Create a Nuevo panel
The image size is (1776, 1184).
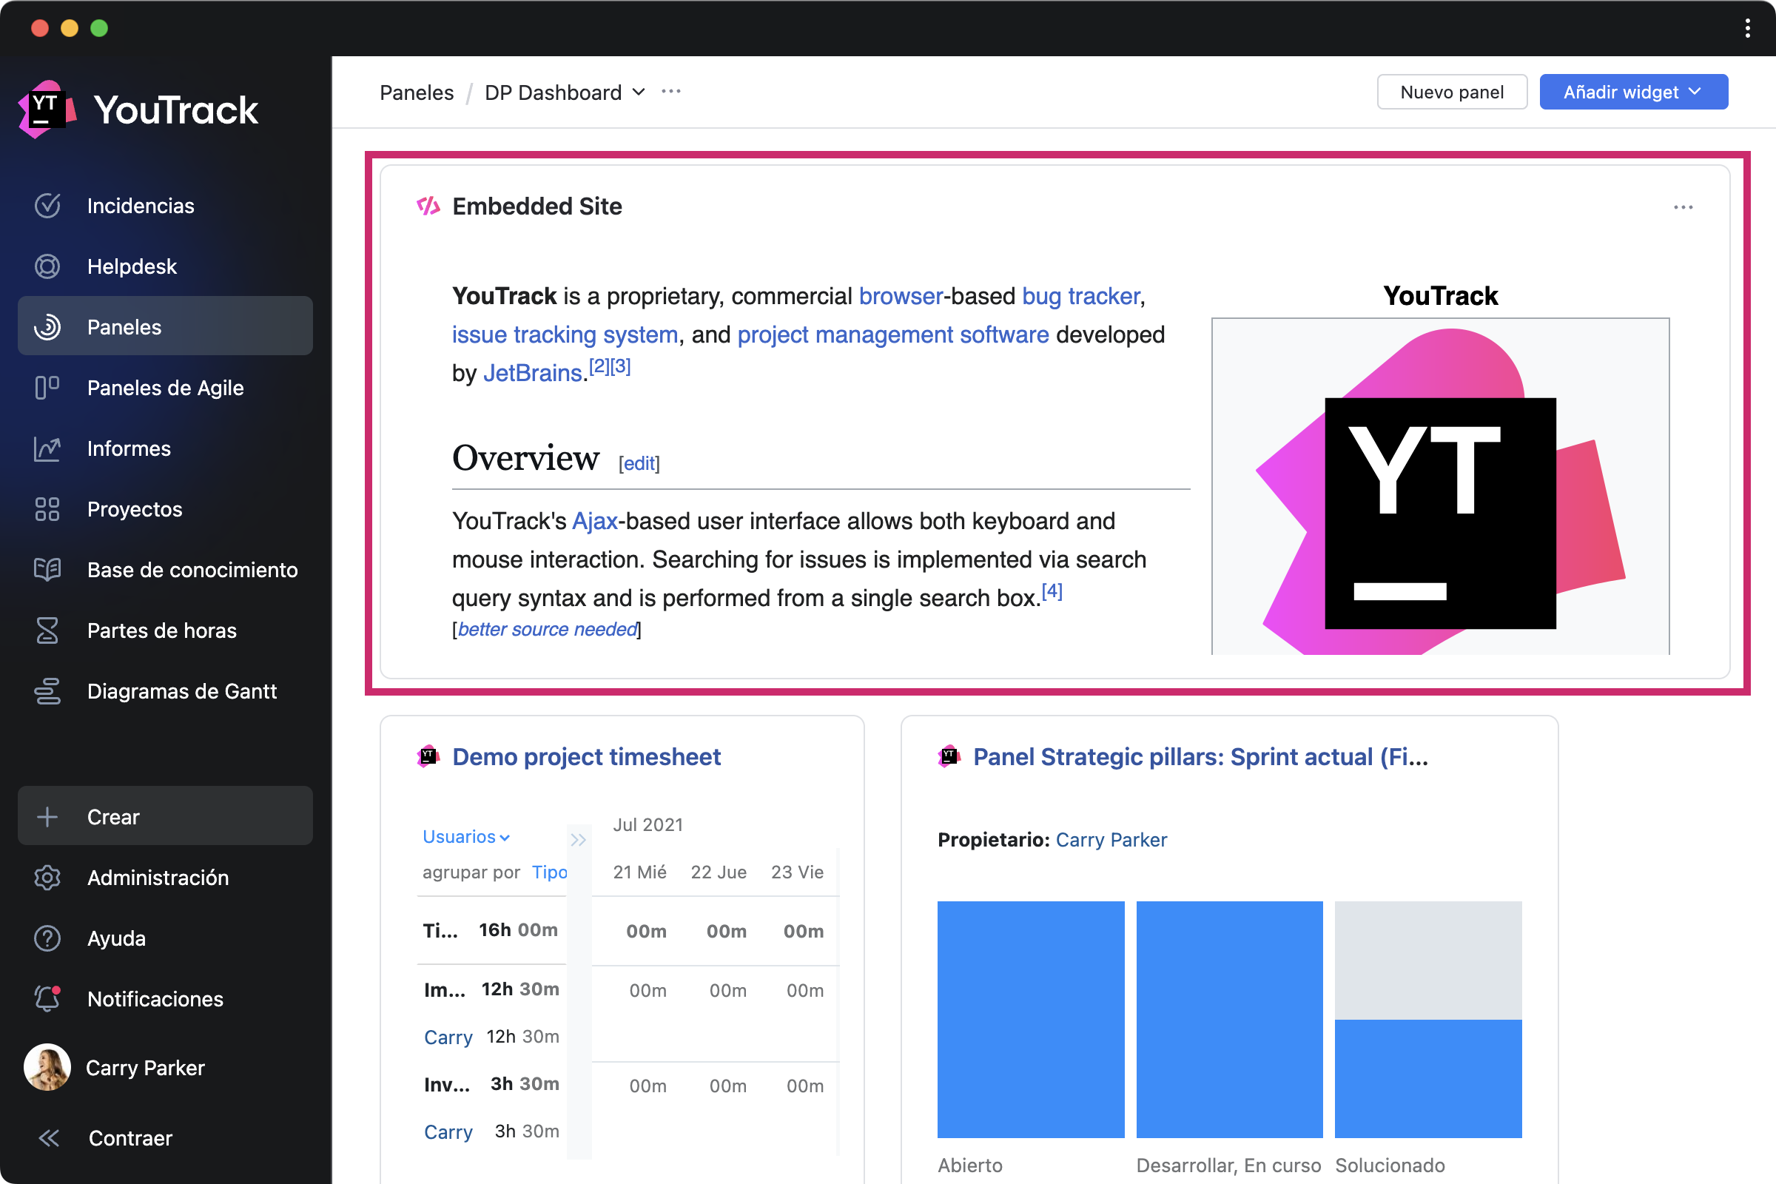point(1451,92)
